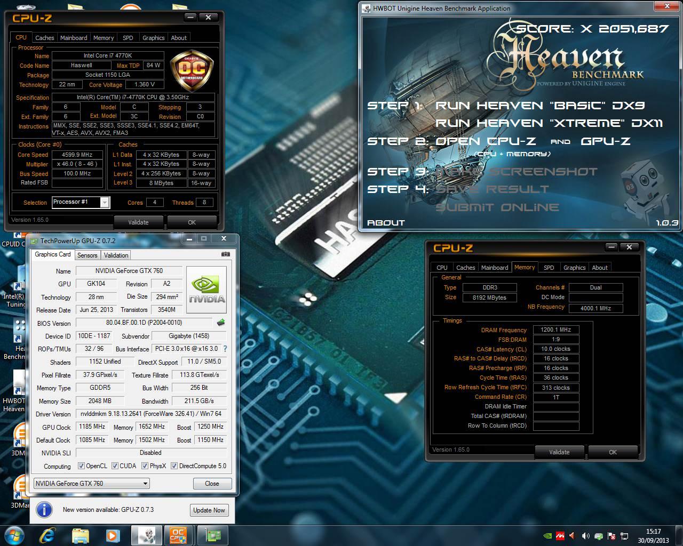Switch to the OC CPU-Z taskbar button

(x=178, y=535)
